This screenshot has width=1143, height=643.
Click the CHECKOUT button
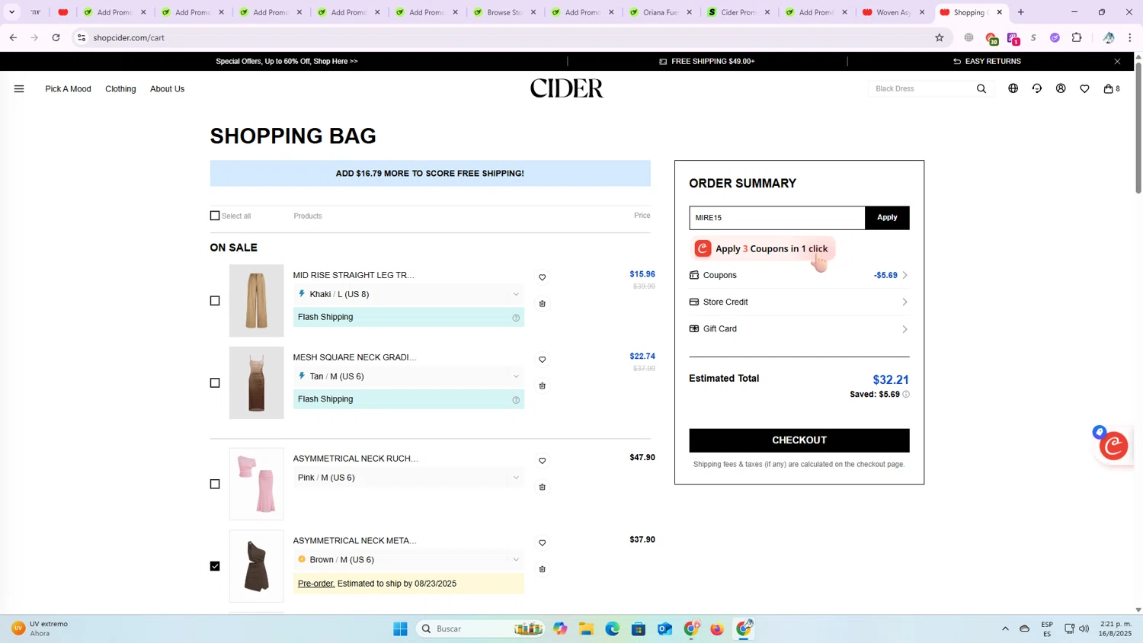click(799, 440)
